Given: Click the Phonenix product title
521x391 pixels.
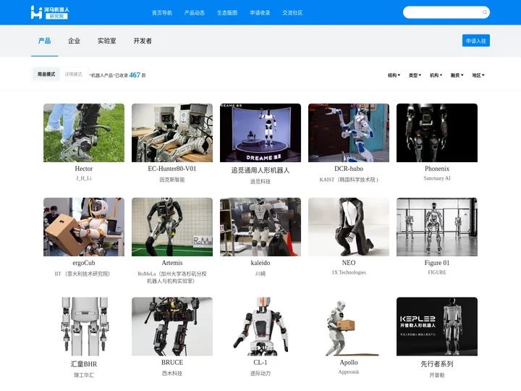Looking at the screenshot, I should pyautogui.click(x=437, y=169).
